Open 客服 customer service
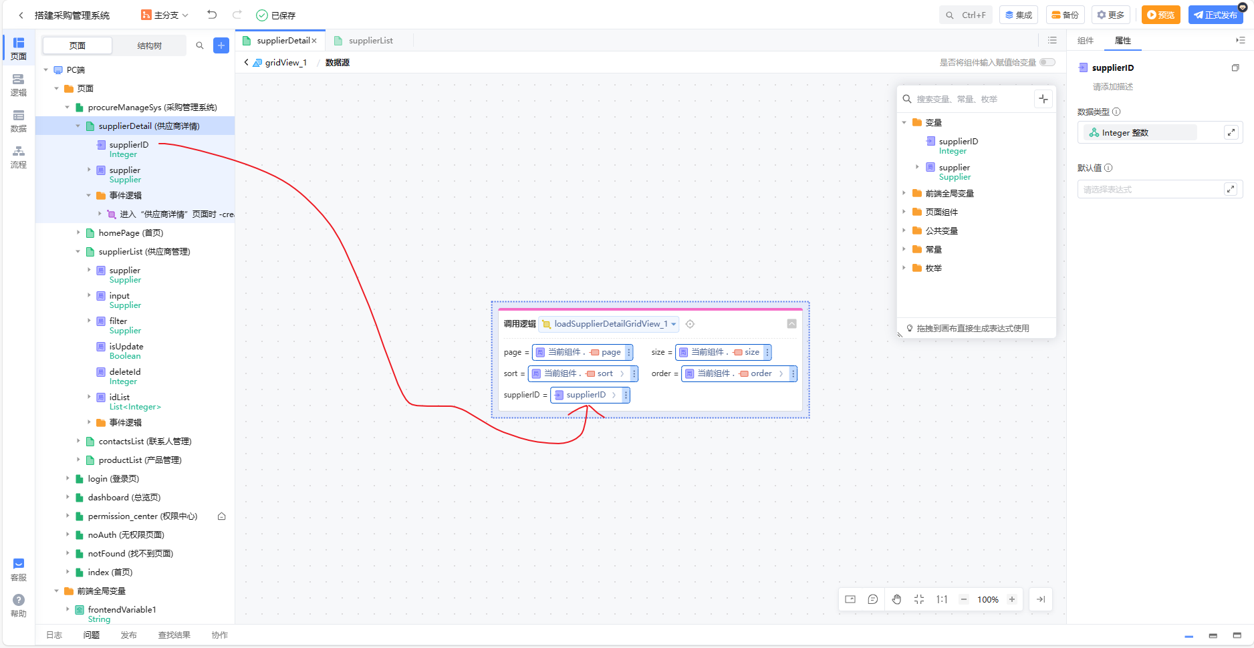The width and height of the screenshot is (1254, 648). coord(19,570)
